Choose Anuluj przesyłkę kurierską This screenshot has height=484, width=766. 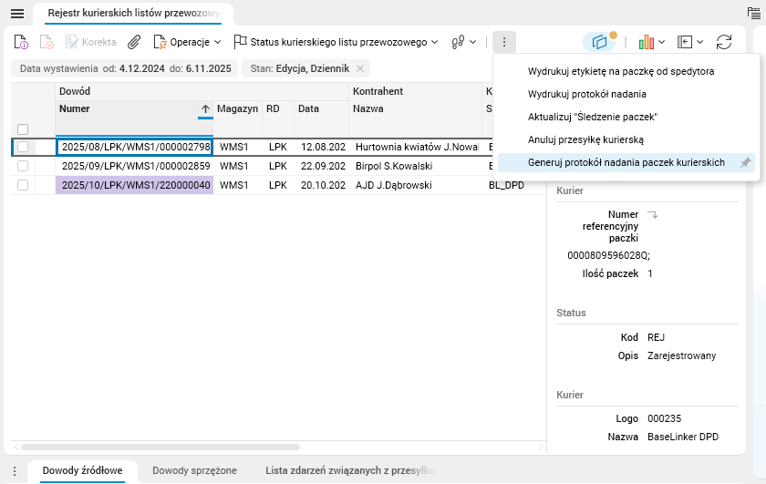point(585,139)
